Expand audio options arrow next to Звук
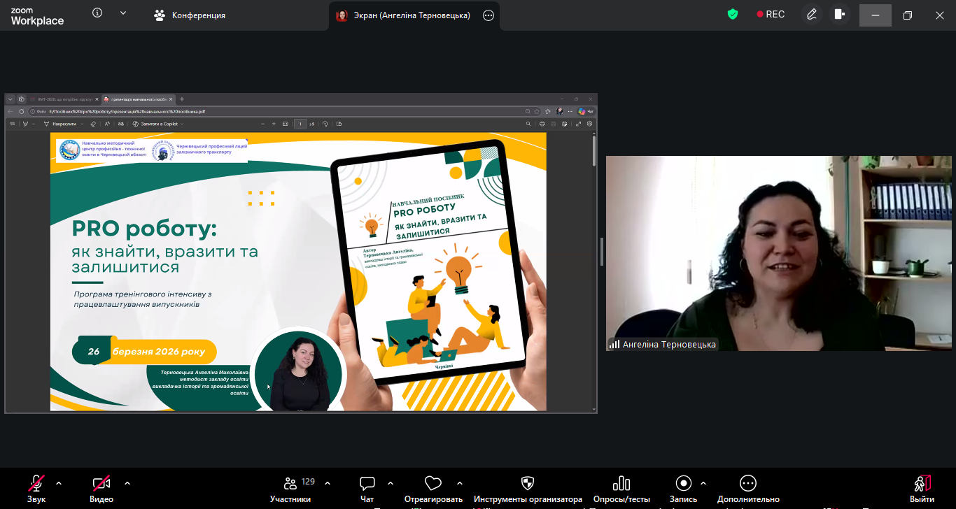This screenshot has height=509, width=956. [x=59, y=483]
